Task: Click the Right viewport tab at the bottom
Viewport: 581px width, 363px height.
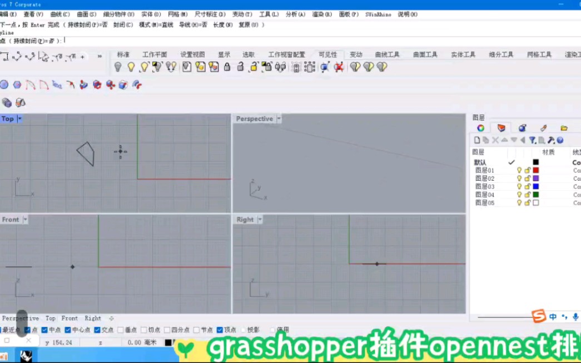Action: point(93,318)
